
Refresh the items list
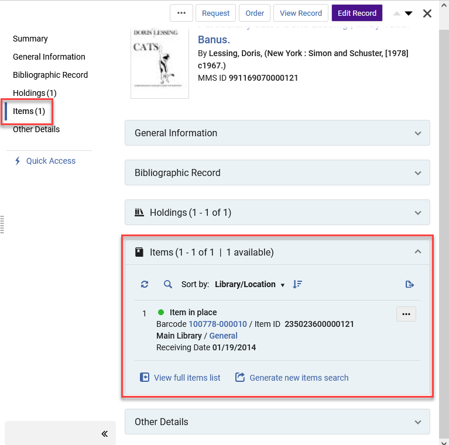tap(145, 284)
